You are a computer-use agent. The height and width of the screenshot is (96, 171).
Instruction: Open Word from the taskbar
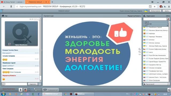click(39, 94)
